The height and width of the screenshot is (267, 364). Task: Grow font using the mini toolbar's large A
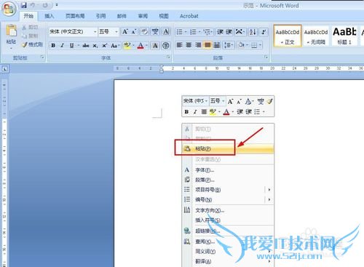click(230, 101)
